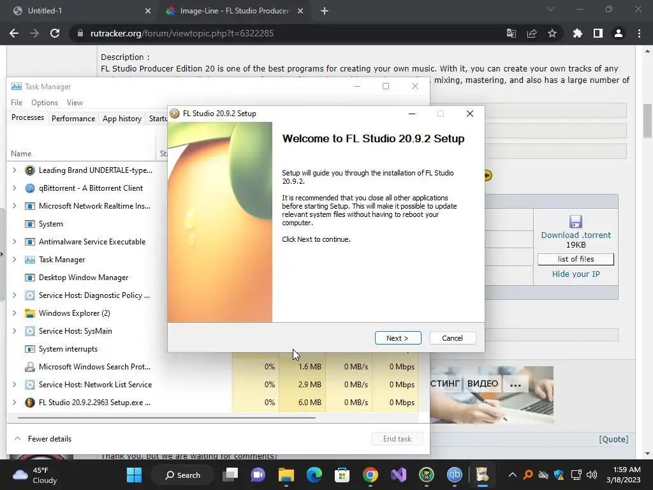Click the End task button
This screenshot has height=490, width=653.
(x=397, y=439)
